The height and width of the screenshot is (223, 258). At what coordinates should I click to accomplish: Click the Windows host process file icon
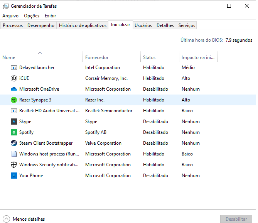[x=14, y=154]
